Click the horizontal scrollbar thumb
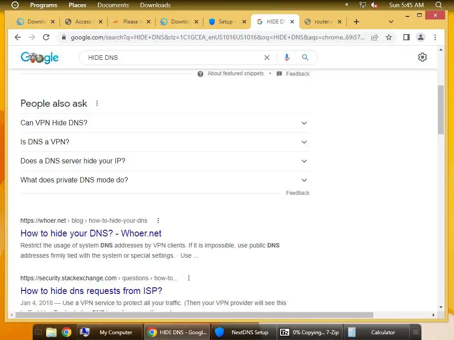Viewport: 454px width, 340px height. pyautogui.click(x=194, y=315)
